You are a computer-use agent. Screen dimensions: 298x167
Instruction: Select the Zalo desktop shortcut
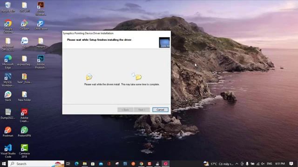tap(24, 42)
